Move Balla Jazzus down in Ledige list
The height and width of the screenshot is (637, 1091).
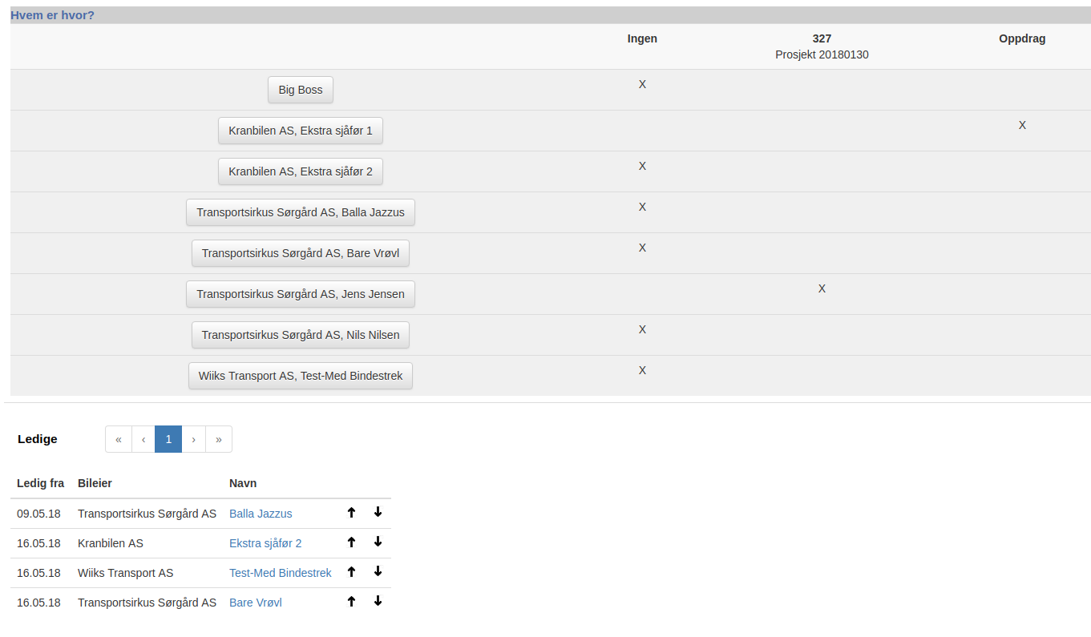tap(378, 512)
